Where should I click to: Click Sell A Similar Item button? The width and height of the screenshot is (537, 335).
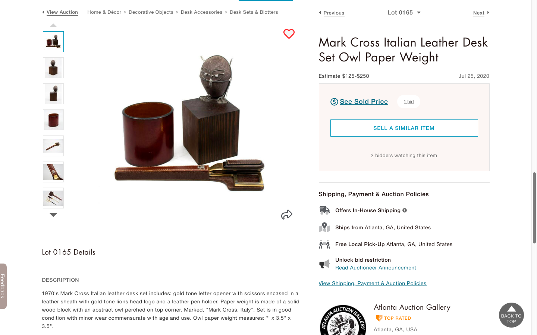point(404,128)
